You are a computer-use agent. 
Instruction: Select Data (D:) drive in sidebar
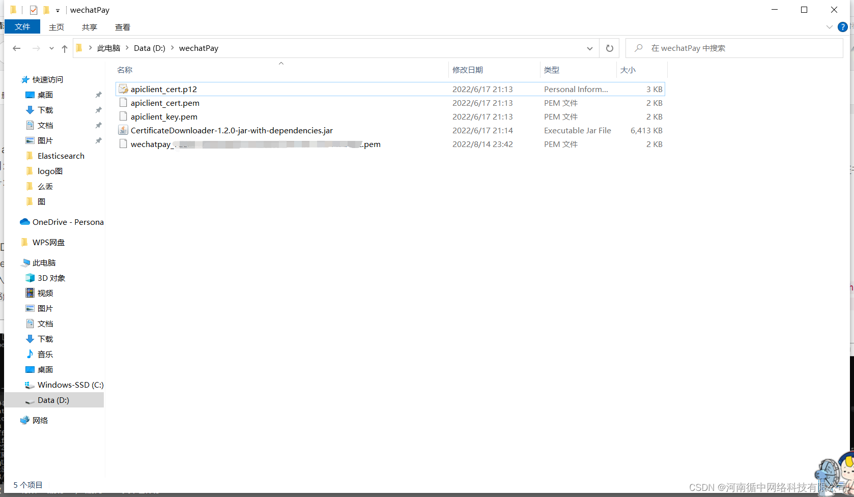[53, 400]
